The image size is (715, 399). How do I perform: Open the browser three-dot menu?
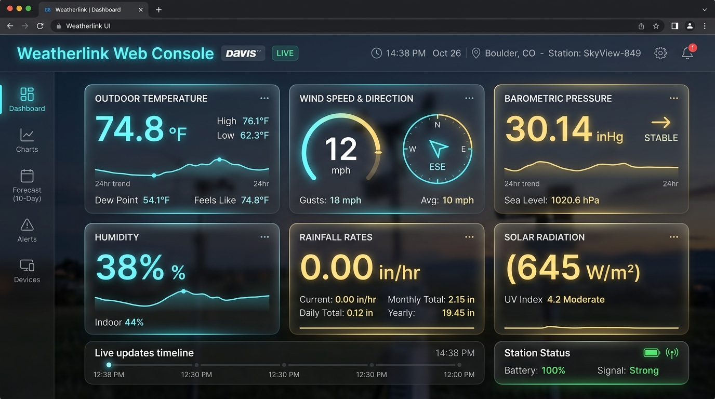[x=705, y=26]
